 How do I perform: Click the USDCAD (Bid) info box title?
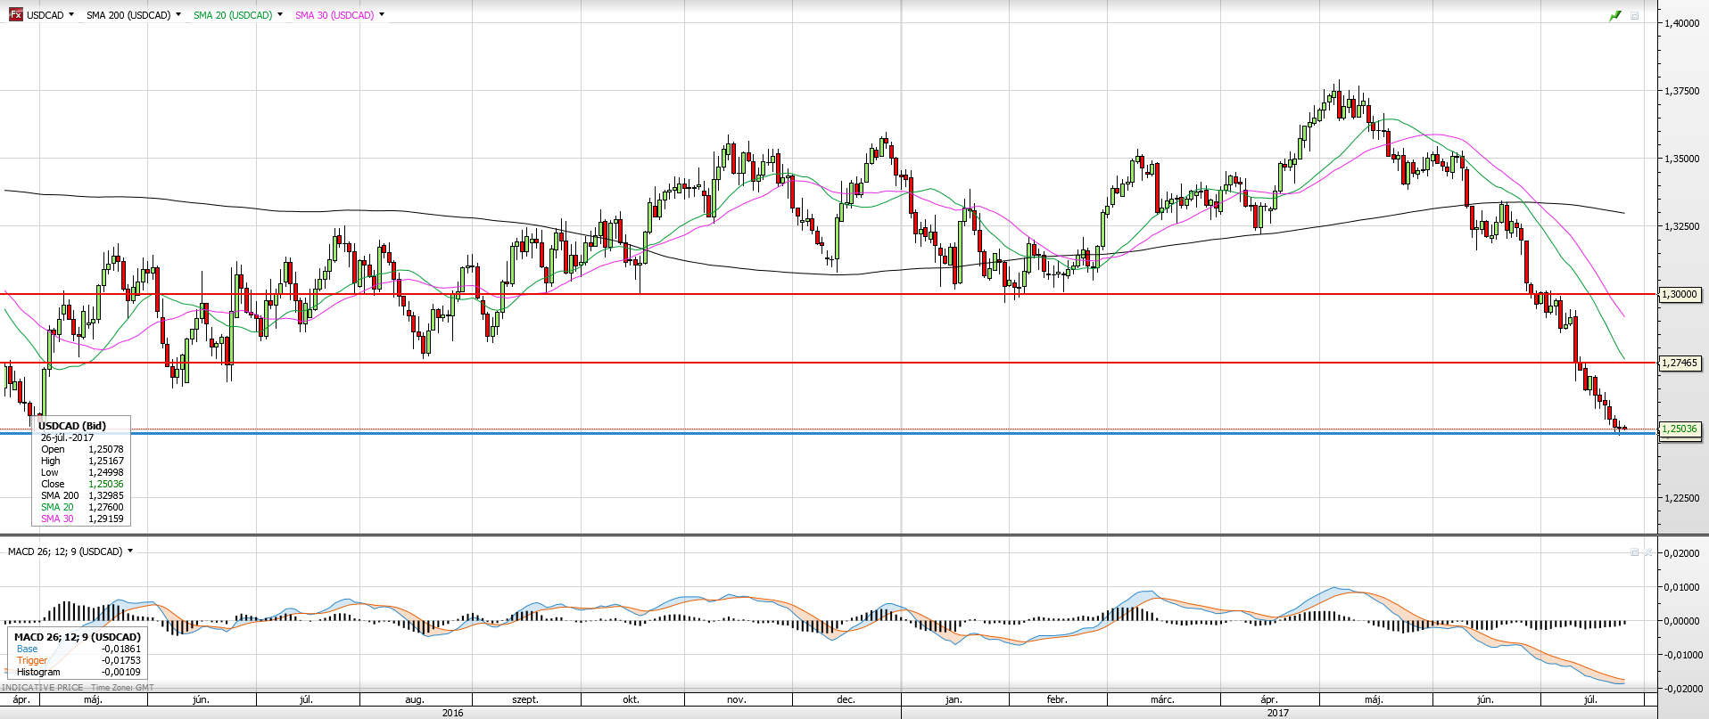pyautogui.click(x=72, y=426)
